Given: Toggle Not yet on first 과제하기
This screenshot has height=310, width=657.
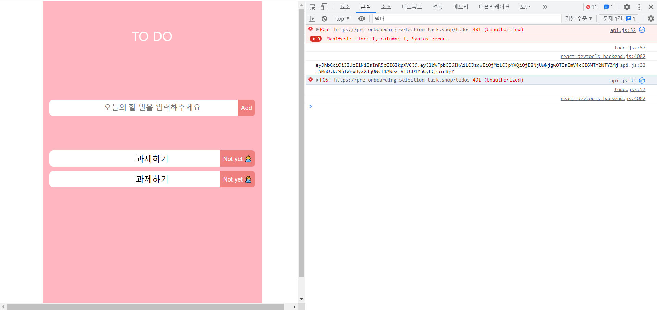Looking at the screenshot, I should point(237,159).
